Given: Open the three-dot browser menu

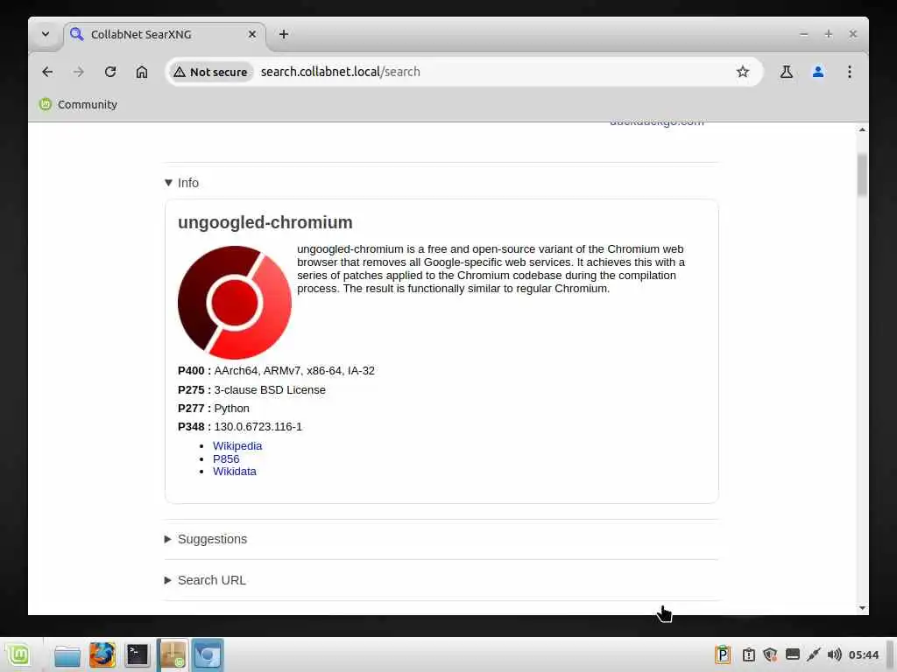Looking at the screenshot, I should click(x=850, y=72).
